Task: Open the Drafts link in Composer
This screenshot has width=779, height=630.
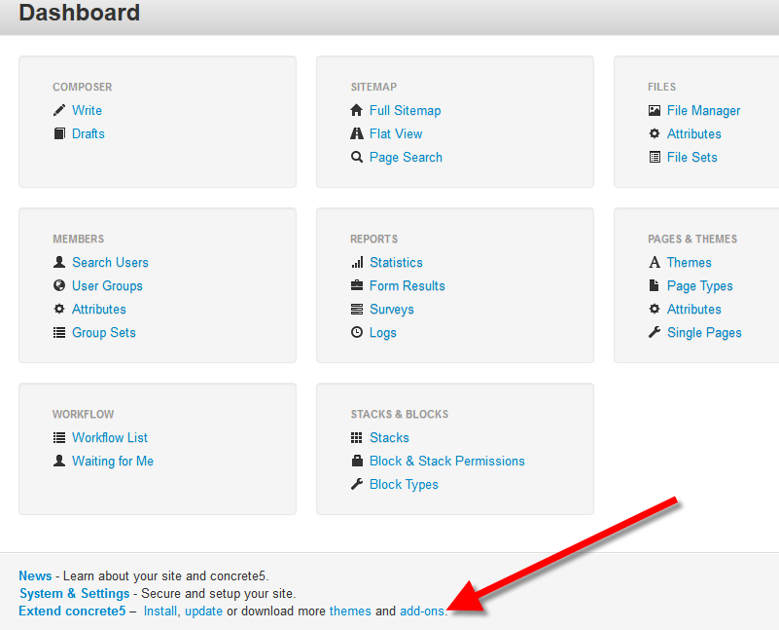Action: click(x=88, y=134)
